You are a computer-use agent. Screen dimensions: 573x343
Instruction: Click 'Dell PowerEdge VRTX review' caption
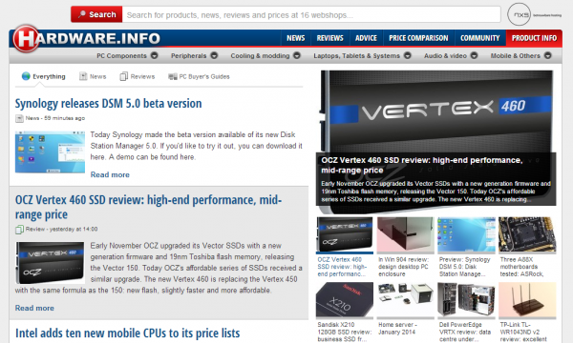tap(465, 332)
